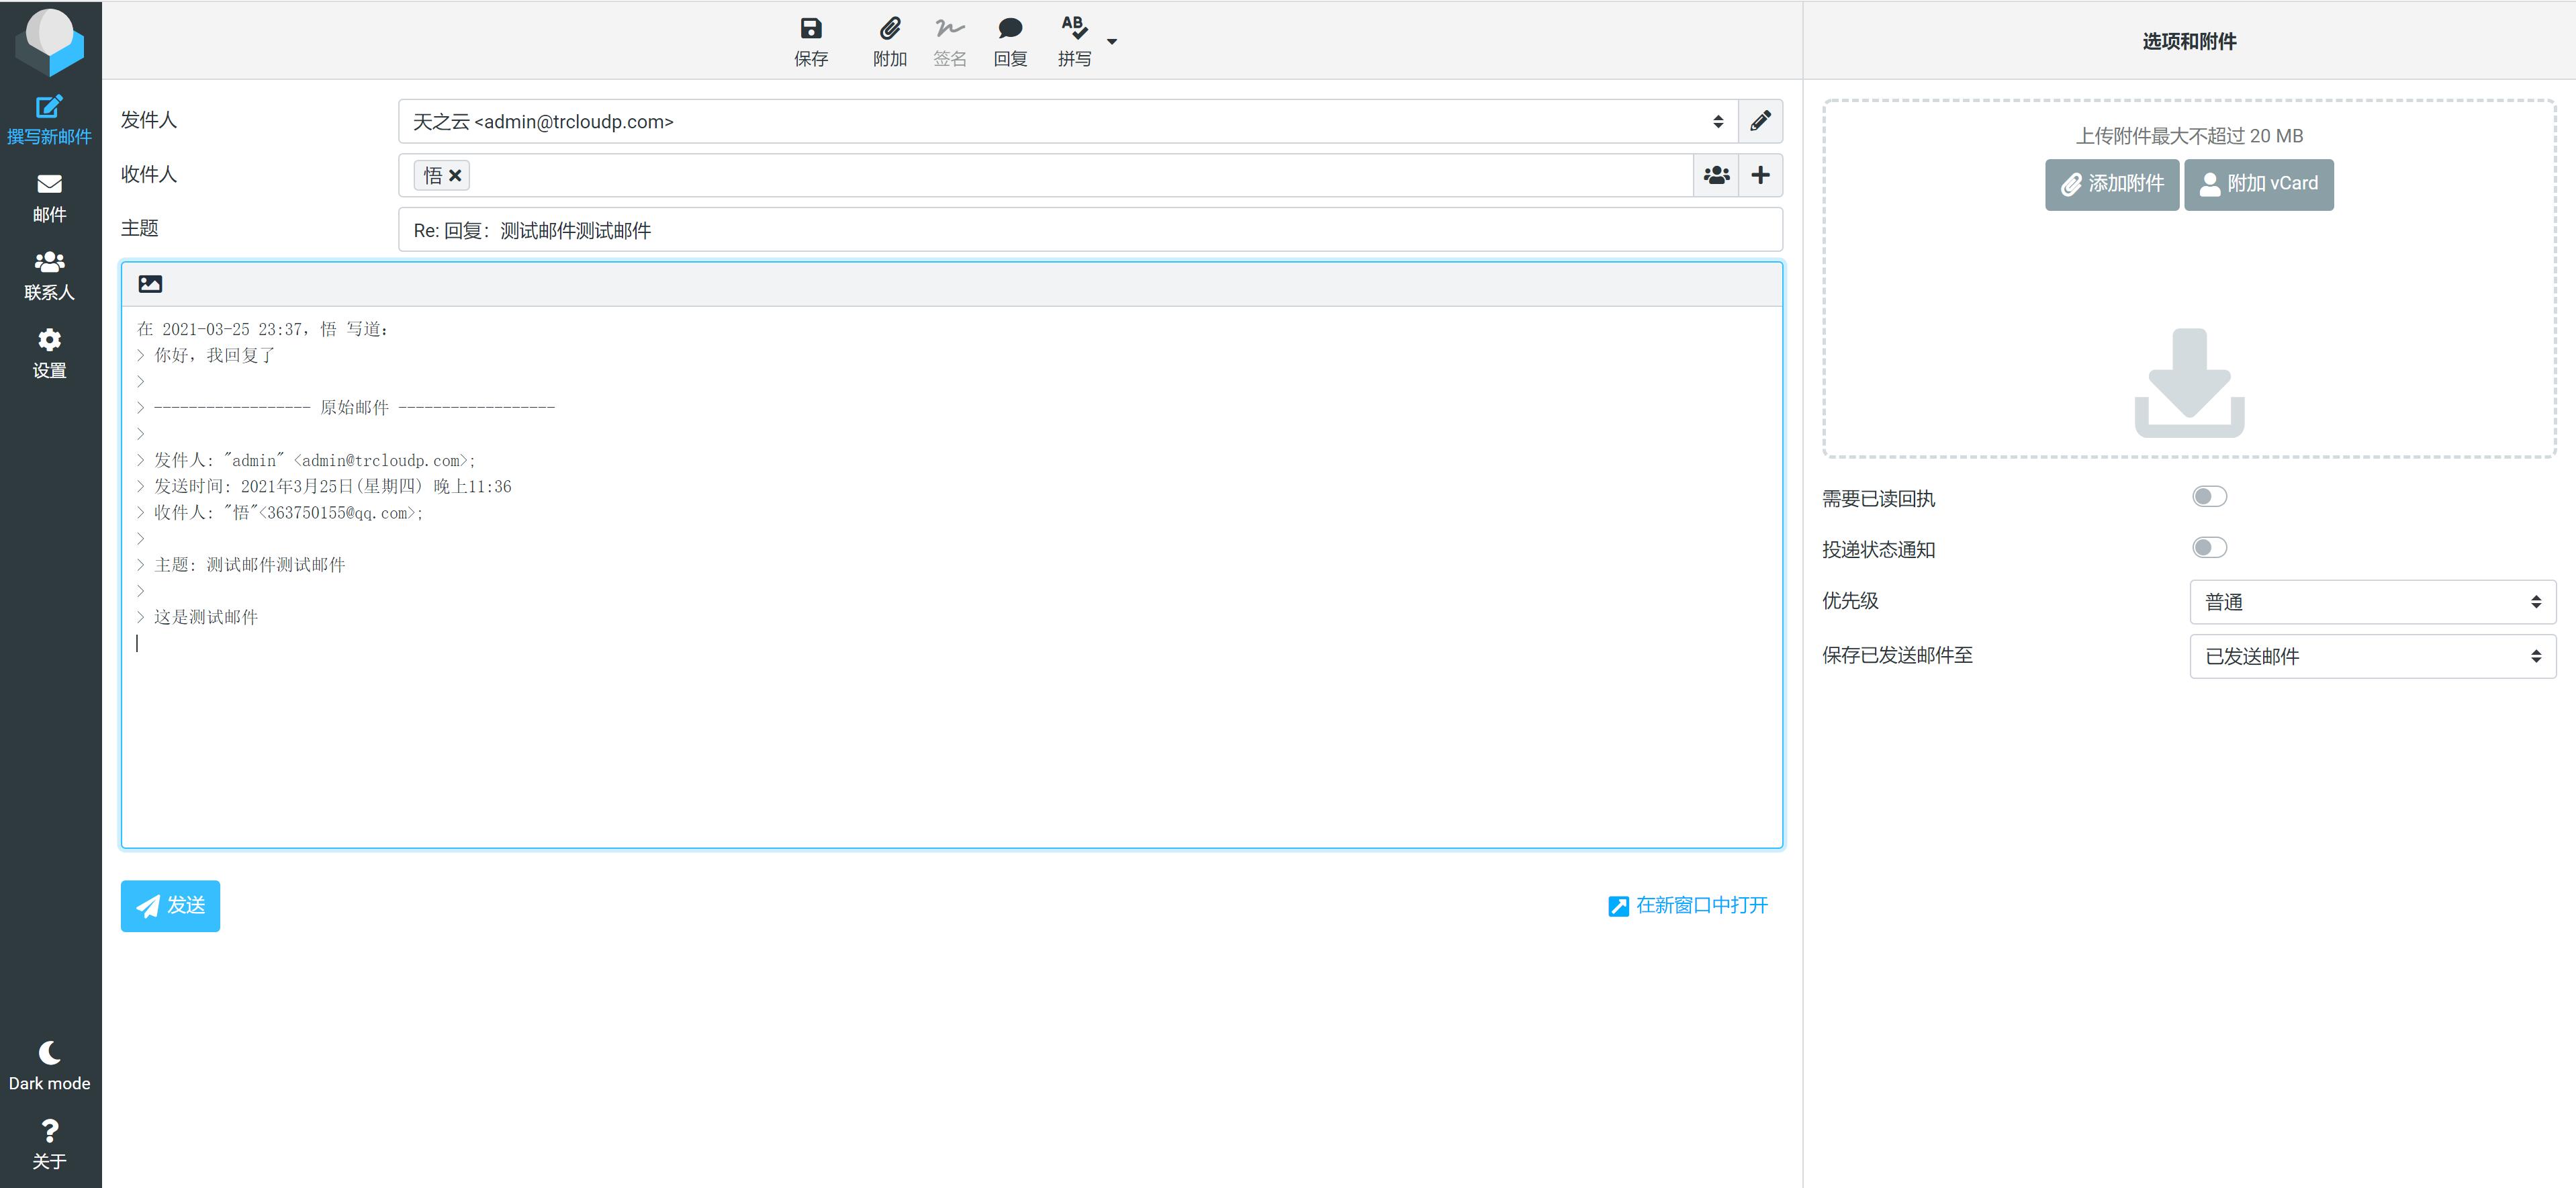Enable the delivery status notification (投递状态通知) toggle
Viewport: 2576px width, 1188px height.
tap(2209, 548)
